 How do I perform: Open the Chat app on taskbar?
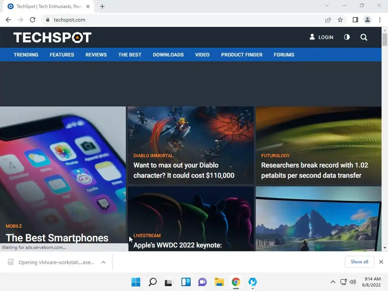(202, 282)
